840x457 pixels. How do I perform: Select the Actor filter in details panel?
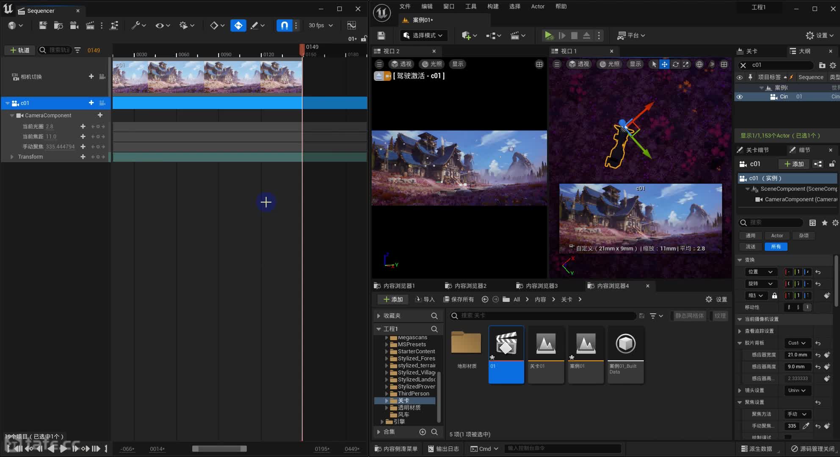(777, 236)
